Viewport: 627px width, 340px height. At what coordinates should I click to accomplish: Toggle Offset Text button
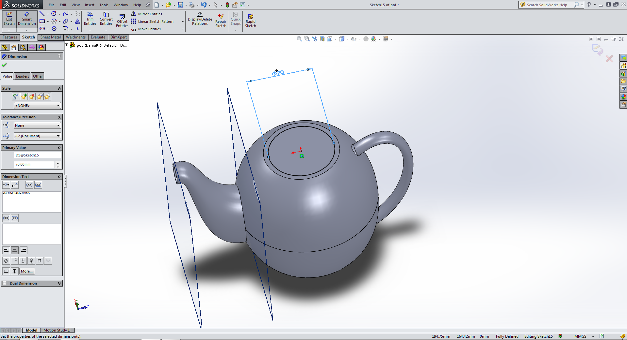click(15, 185)
